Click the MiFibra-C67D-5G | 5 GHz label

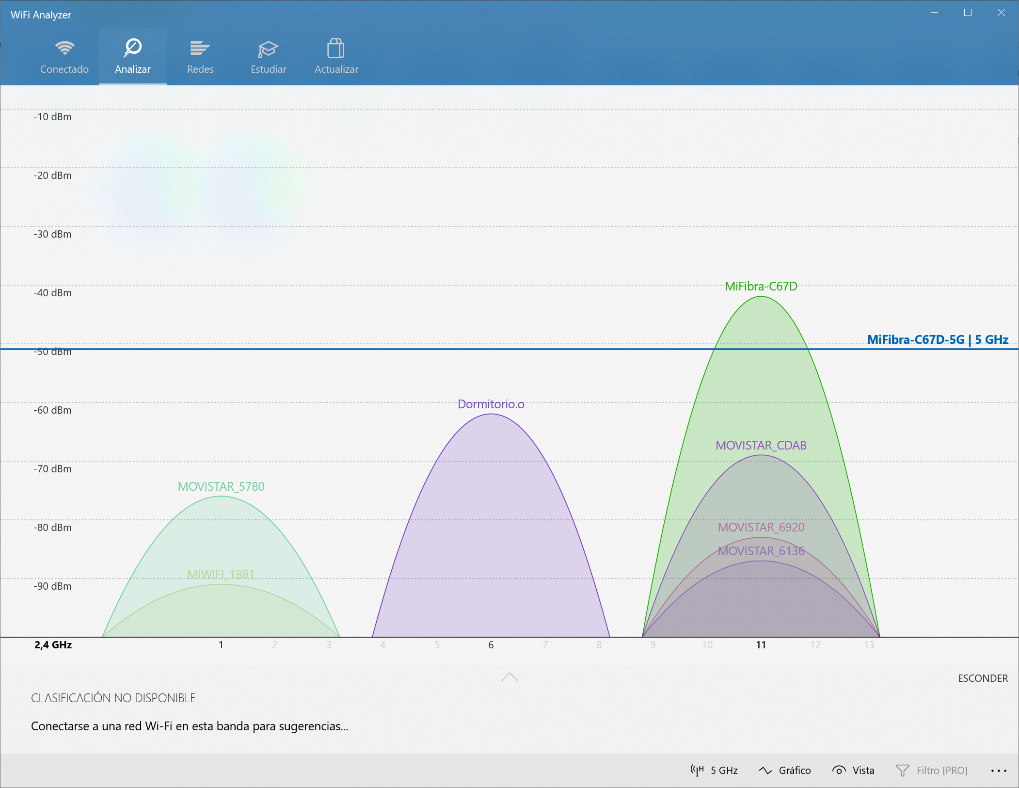pyautogui.click(x=937, y=339)
